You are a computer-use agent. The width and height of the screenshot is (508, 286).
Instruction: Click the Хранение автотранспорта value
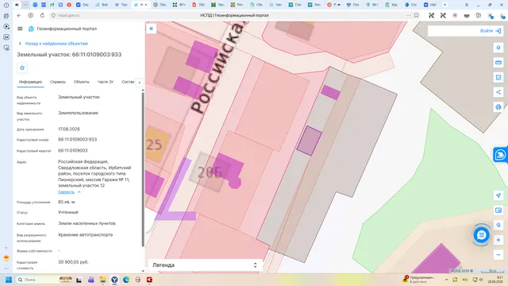[86, 235]
